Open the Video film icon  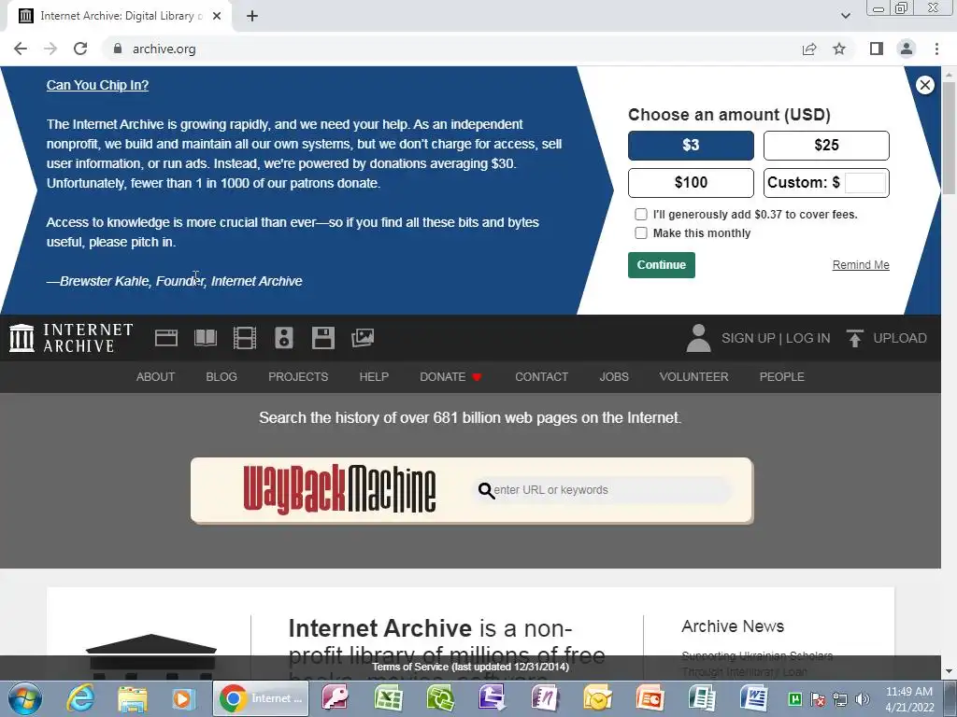245,338
